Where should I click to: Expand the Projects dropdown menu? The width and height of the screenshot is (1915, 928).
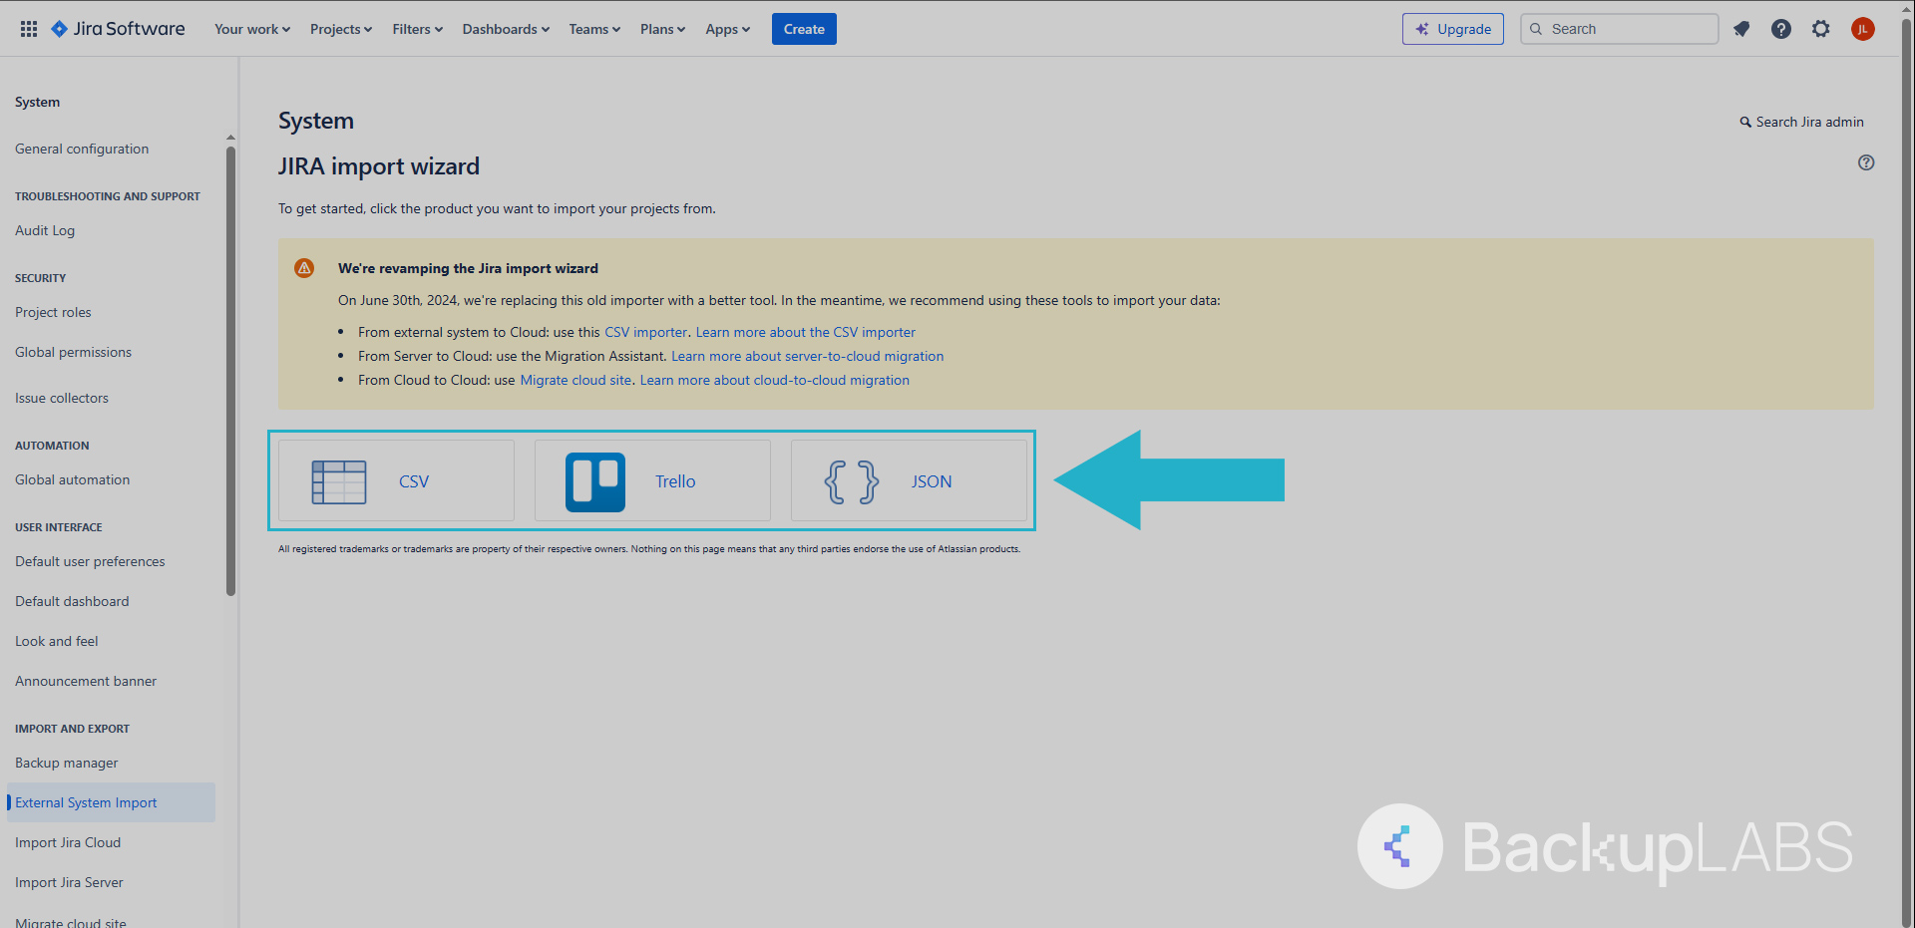coord(340,29)
